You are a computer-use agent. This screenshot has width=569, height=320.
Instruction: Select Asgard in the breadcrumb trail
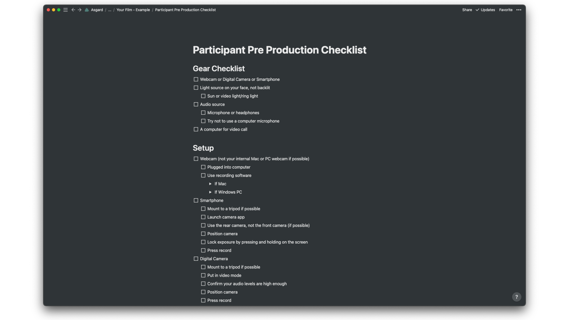point(97,10)
